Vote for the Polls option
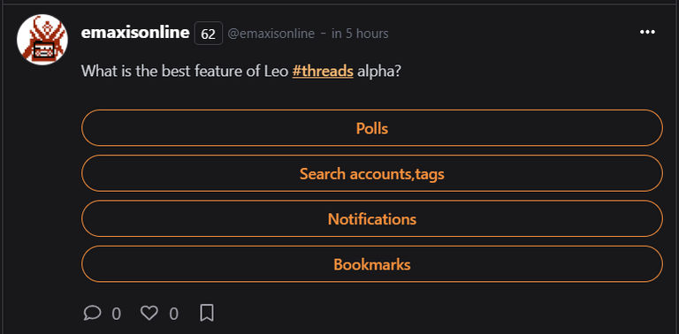This screenshot has width=679, height=334. click(x=372, y=128)
